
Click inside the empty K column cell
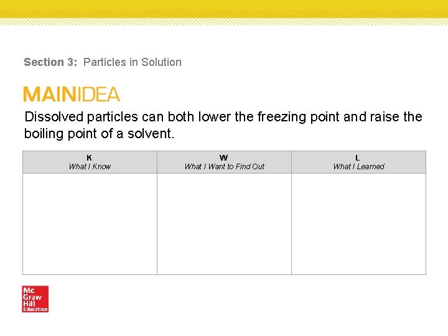(90, 223)
